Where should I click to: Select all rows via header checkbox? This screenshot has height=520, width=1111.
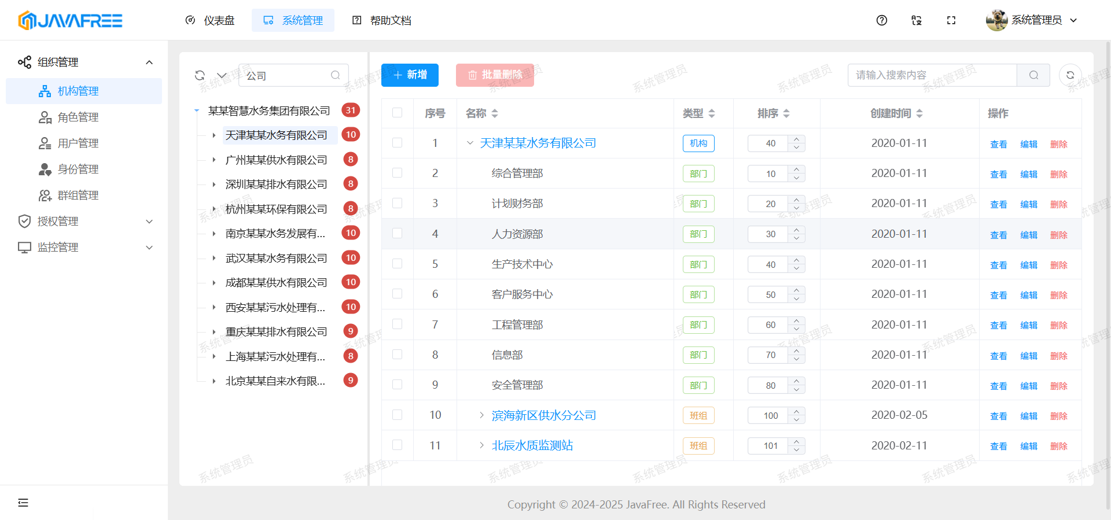pyautogui.click(x=397, y=113)
